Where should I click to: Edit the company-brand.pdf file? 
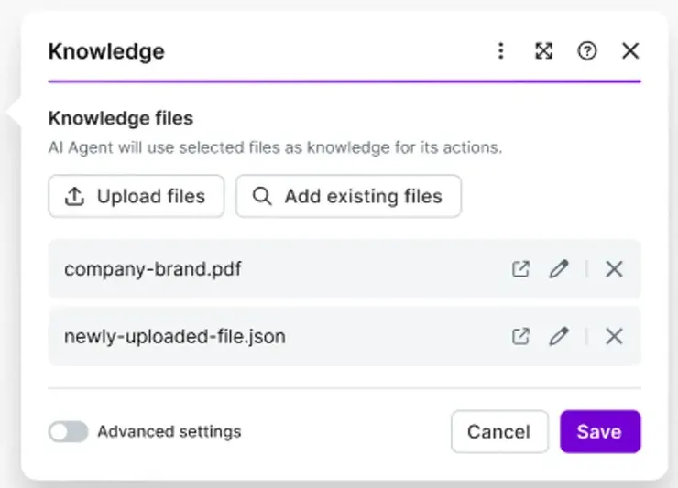coord(558,269)
